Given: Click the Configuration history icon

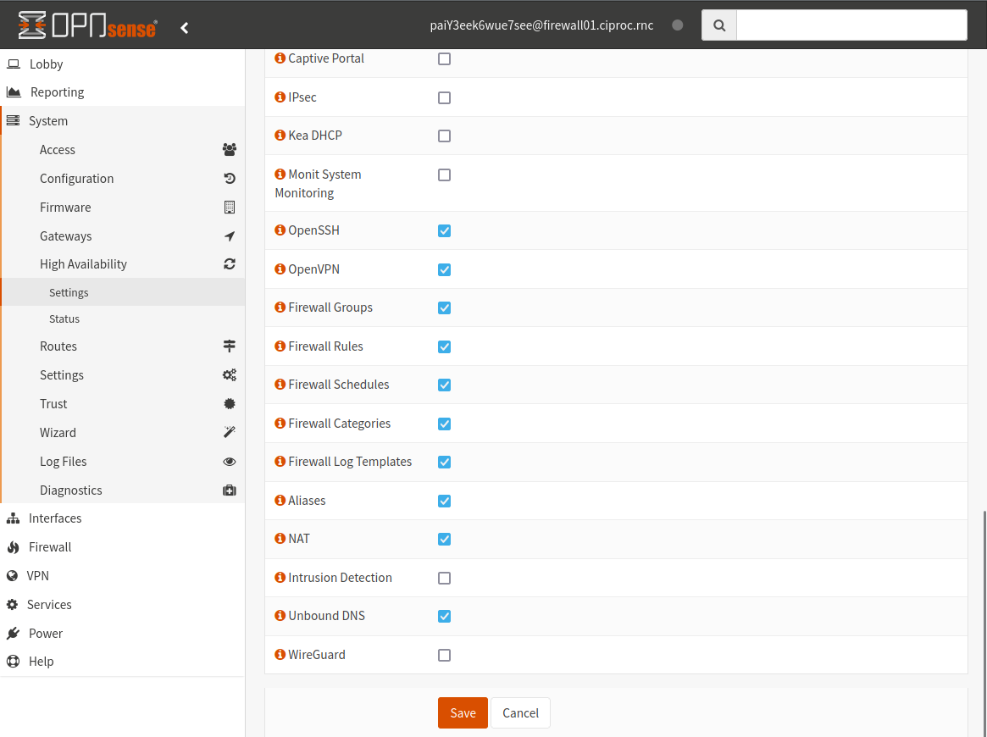Looking at the screenshot, I should click(x=229, y=178).
